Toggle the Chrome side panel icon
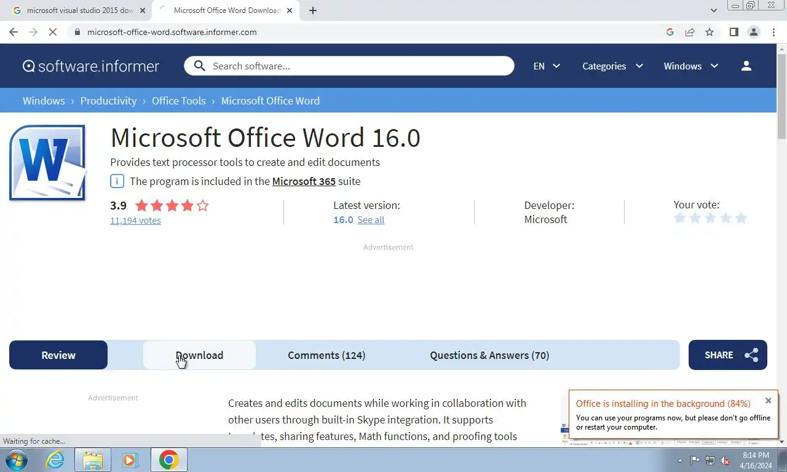787x472 pixels. [734, 32]
